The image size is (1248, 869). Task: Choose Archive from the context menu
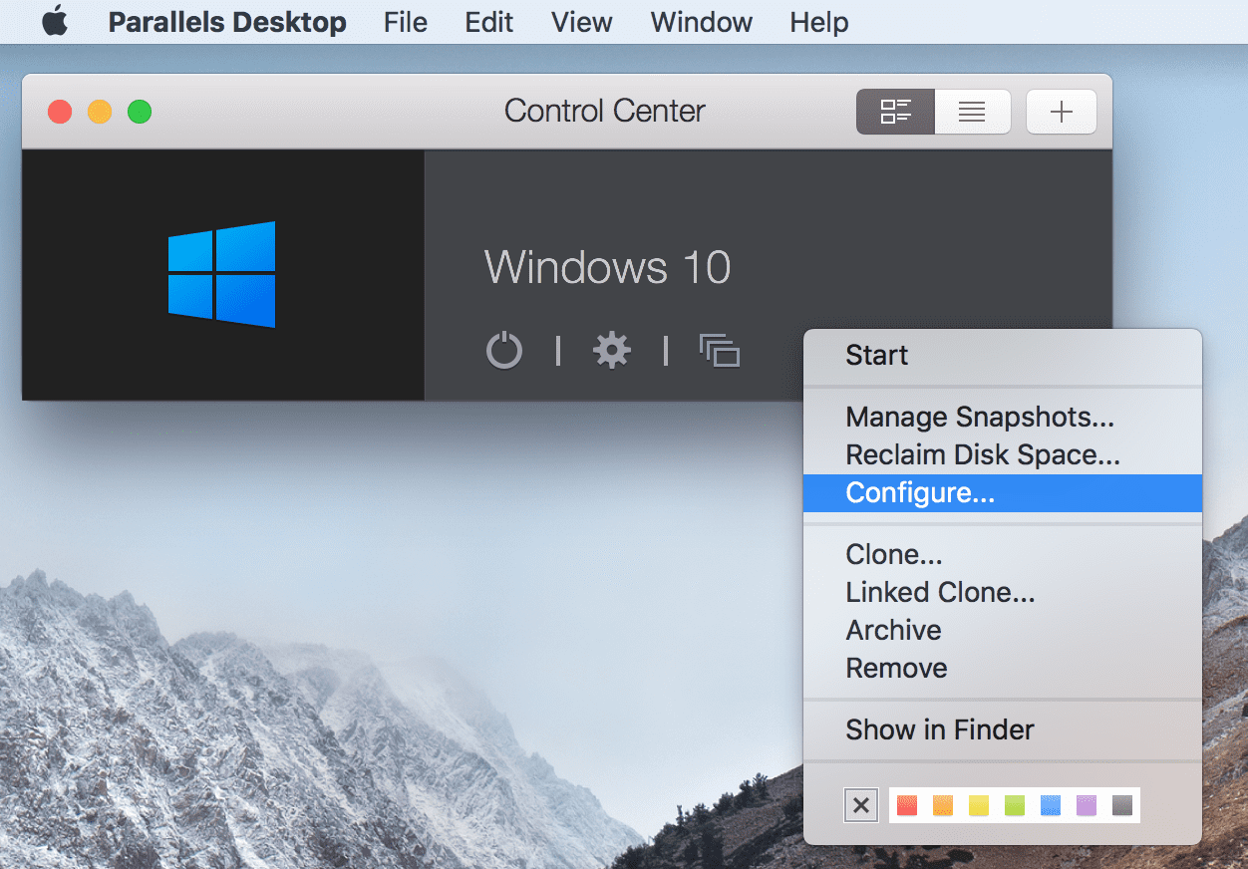(1003, 630)
